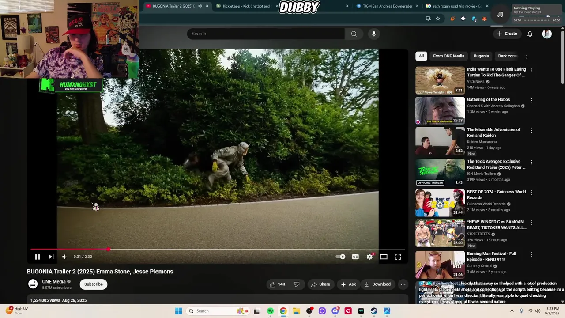Close the BUGONIA Trailer 2 tab
This screenshot has height=318, width=565.
pos(207,6)
